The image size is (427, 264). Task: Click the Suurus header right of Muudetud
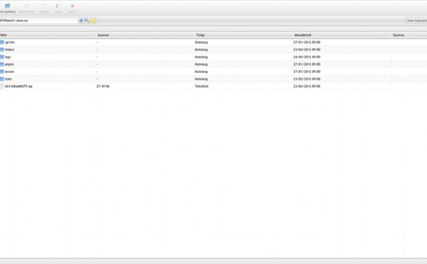pos(398,35)
